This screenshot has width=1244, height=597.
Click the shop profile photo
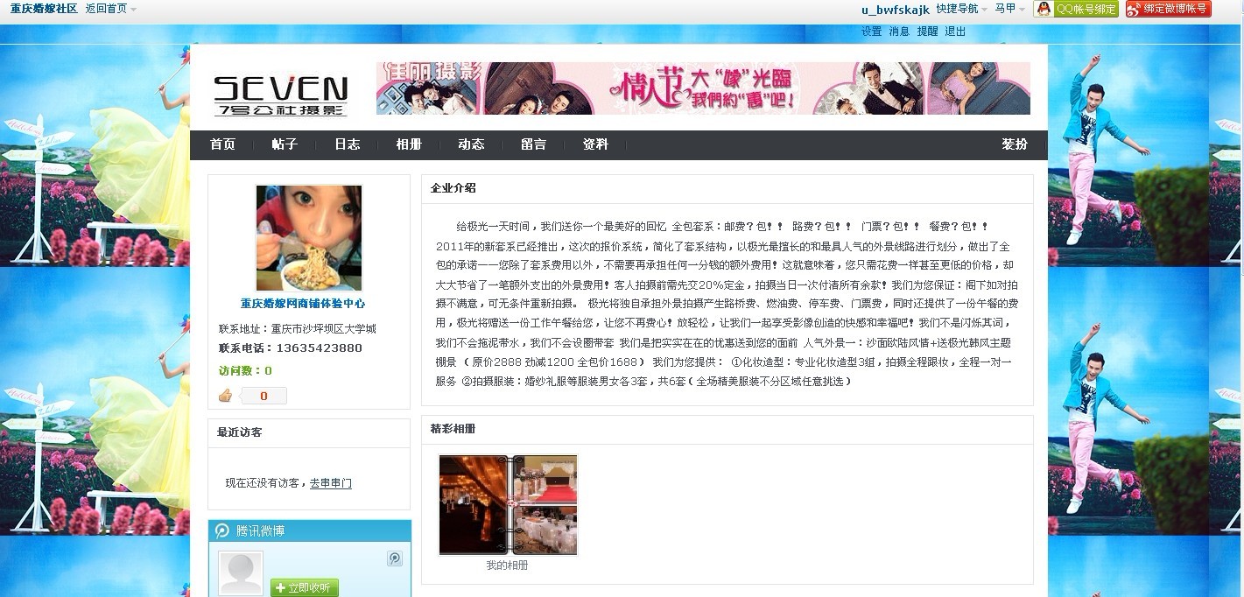(308, 238)
